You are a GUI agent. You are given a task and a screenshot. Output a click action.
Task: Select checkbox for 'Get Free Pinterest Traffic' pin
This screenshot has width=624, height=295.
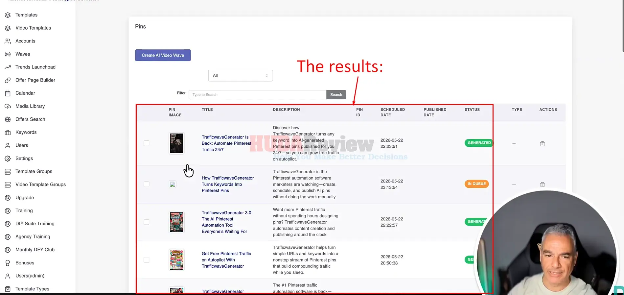[x=147, y=260]
